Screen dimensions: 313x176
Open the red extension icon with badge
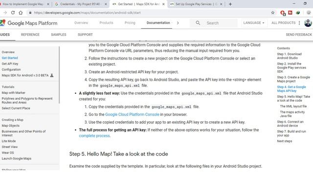(283, 13)
